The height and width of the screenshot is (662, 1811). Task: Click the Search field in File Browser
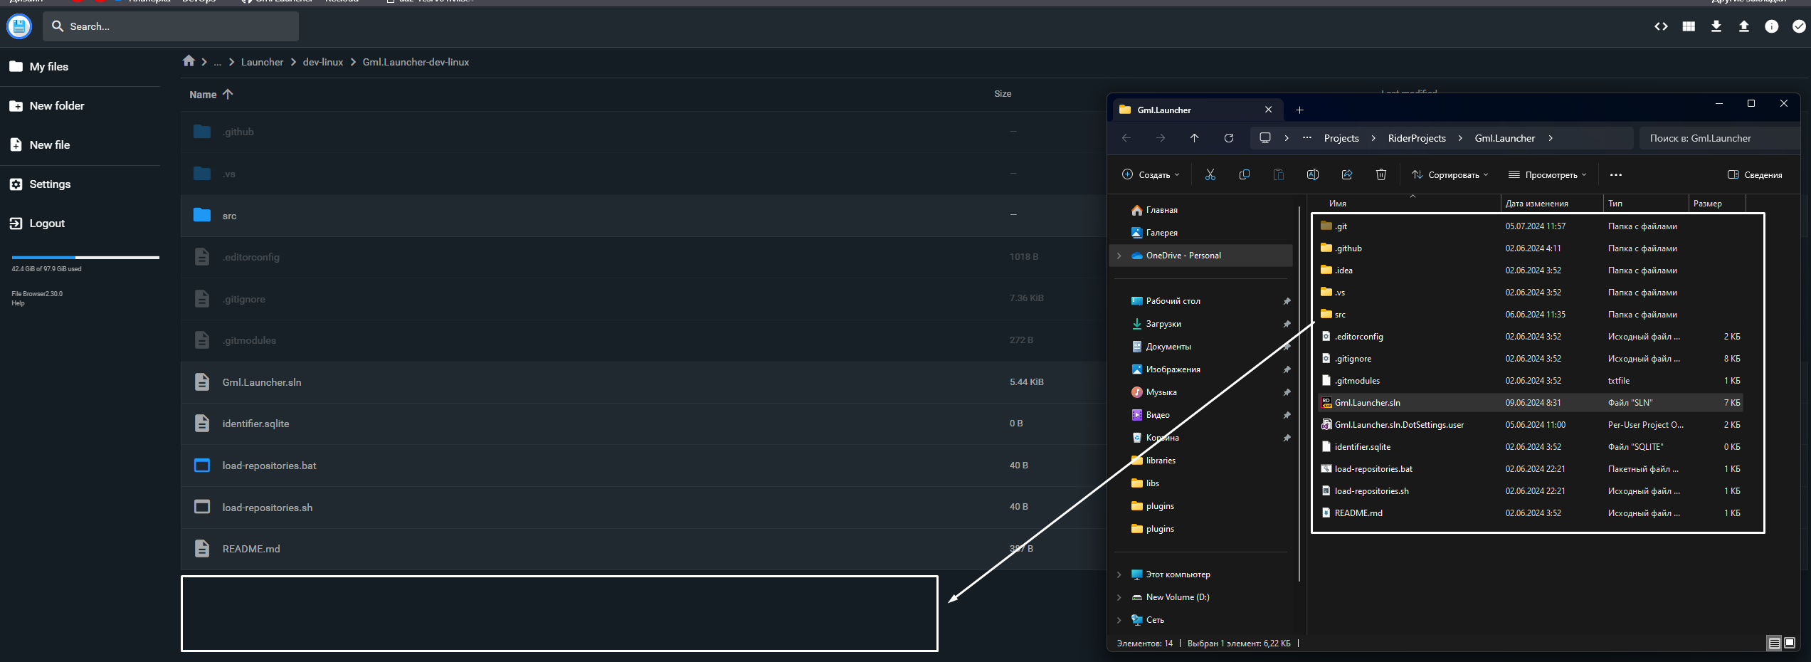point(171,26)
